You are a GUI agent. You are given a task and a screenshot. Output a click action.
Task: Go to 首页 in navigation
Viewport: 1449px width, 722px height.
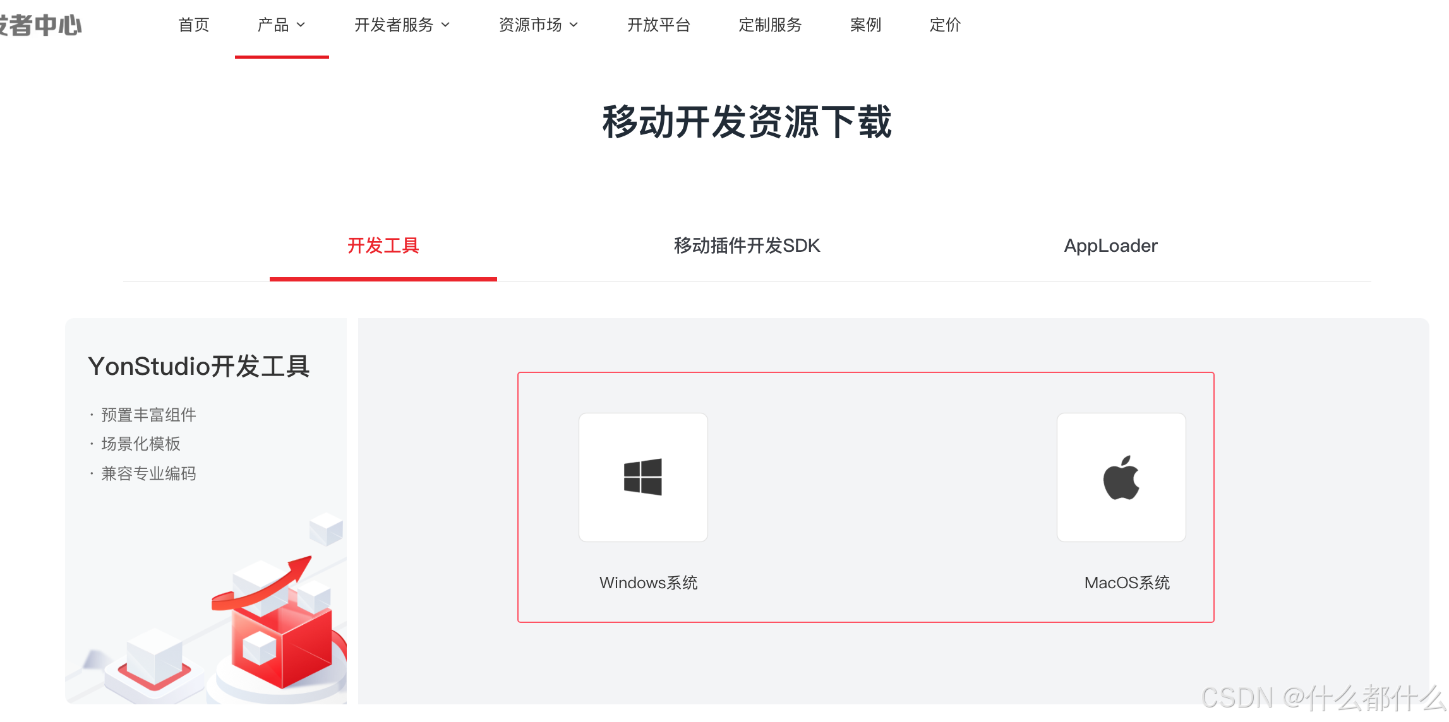coord(194,25)
